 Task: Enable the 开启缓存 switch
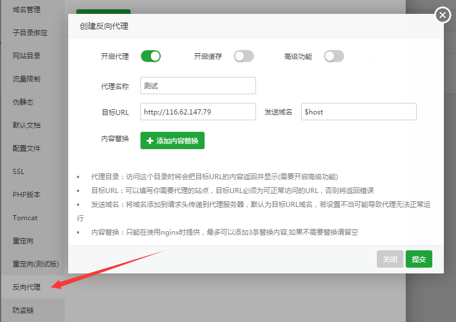coord(243,56)
